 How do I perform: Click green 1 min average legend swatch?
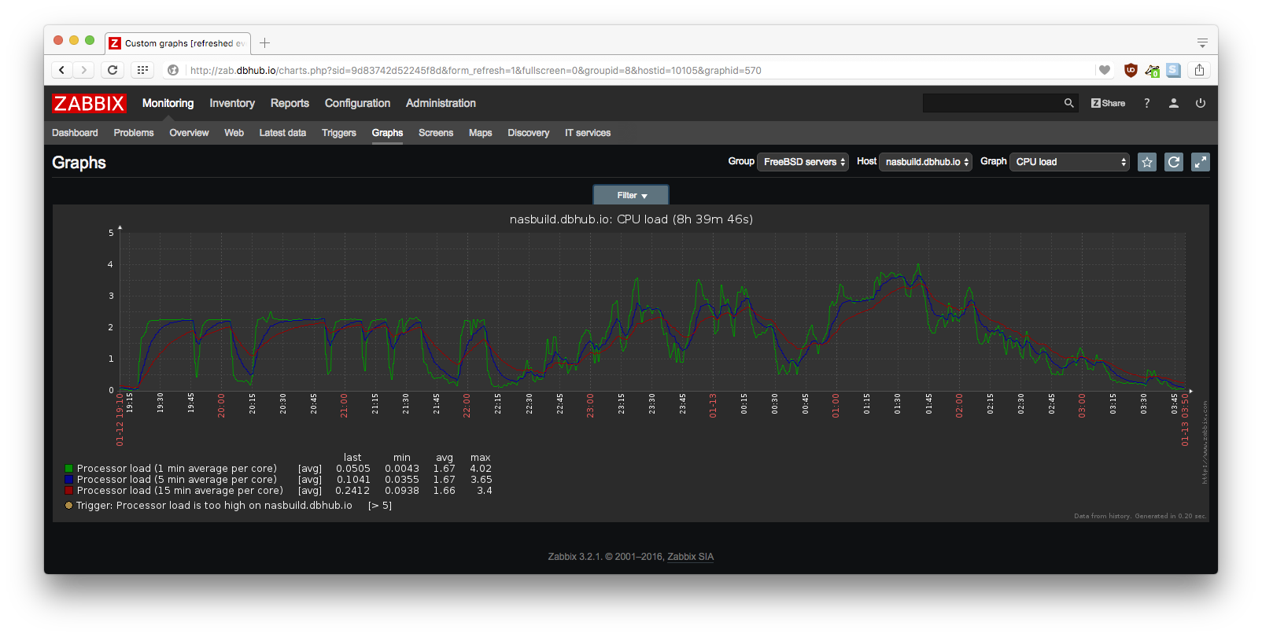(69, 469)
